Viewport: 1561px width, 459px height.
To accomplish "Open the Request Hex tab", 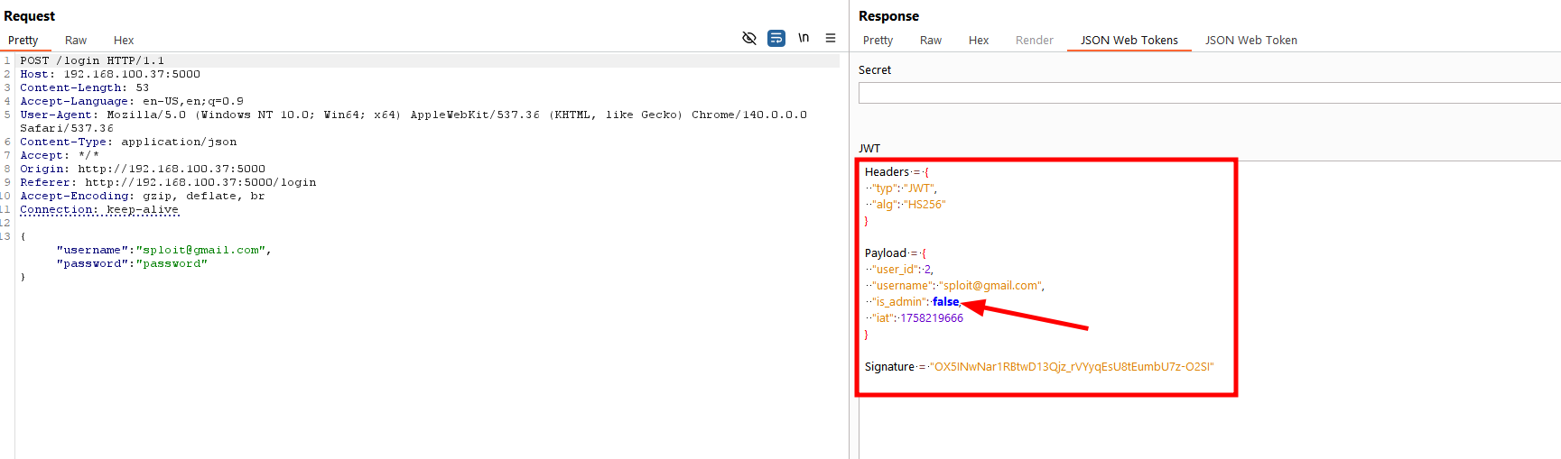I will pos(124,41).
